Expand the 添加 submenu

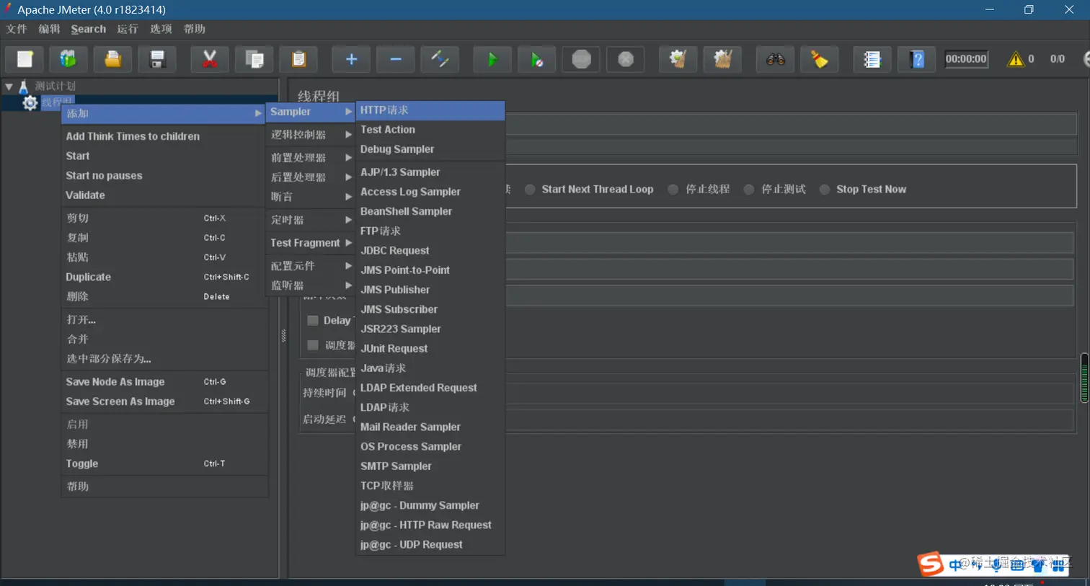point(163,113)
